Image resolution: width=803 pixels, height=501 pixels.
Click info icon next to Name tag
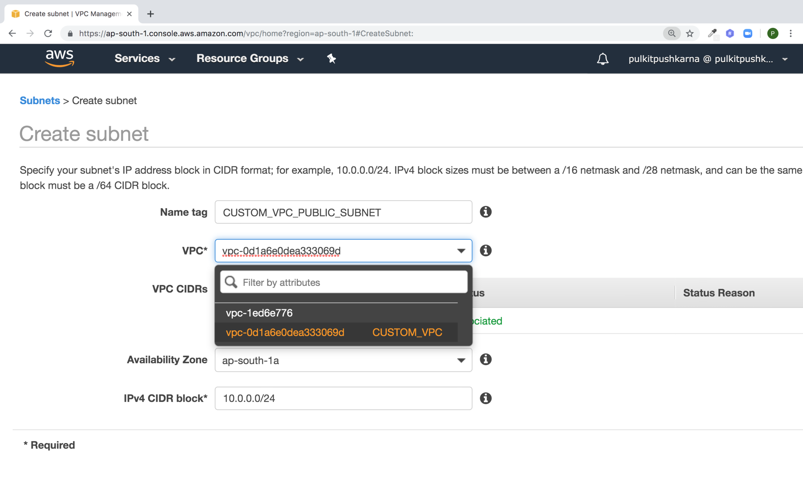486,212
